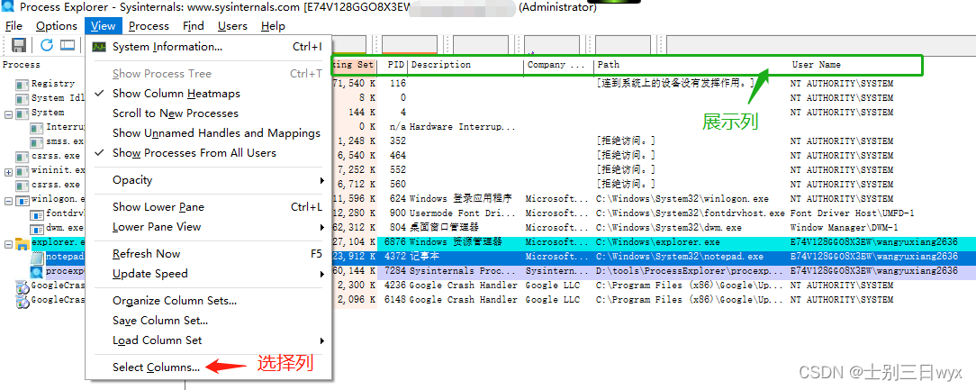976x390 pixels.
Task: Choose Refresh Now menu entry
Action: point(146,254)
